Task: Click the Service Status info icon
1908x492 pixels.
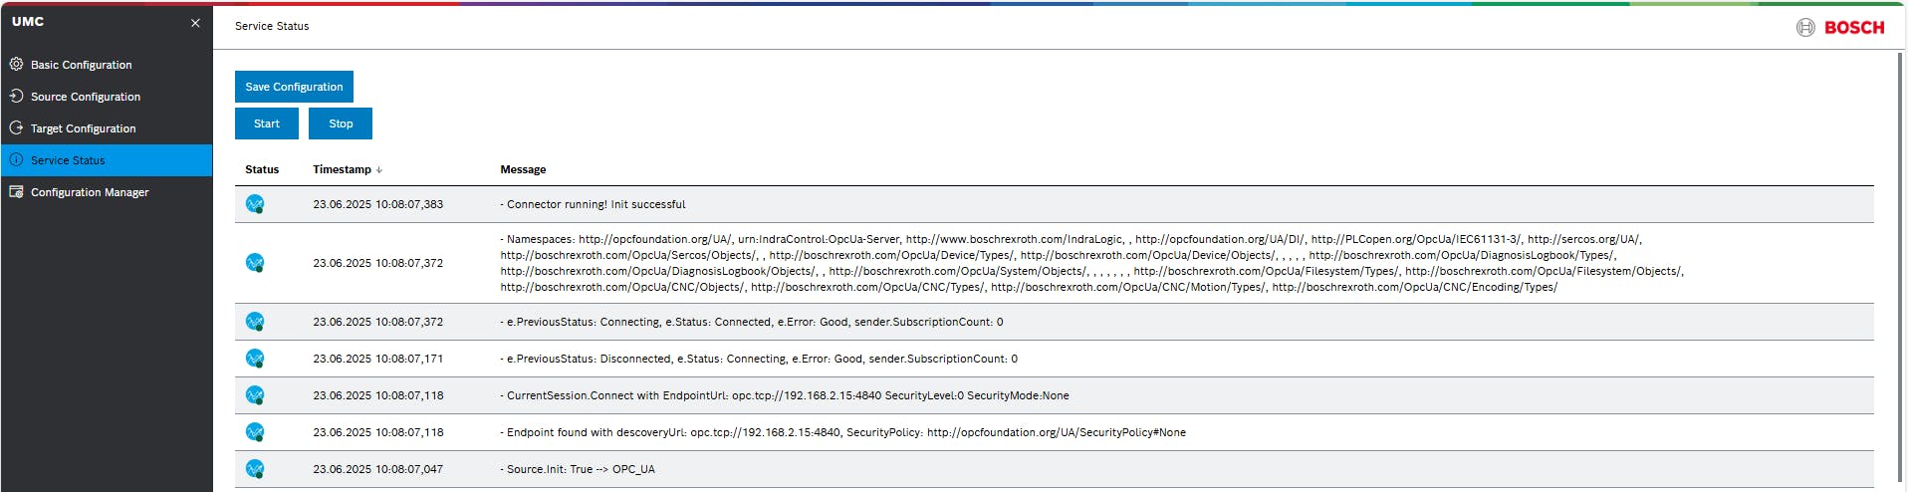Action: click(x=16, y=160)
